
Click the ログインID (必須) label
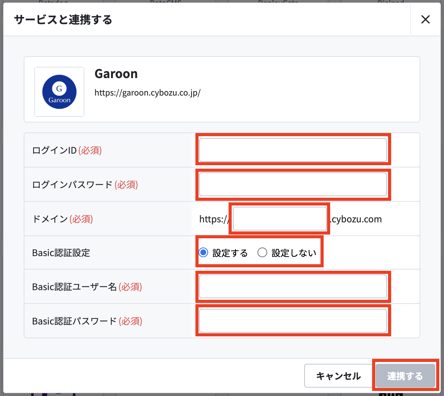(x=67, y=150)
